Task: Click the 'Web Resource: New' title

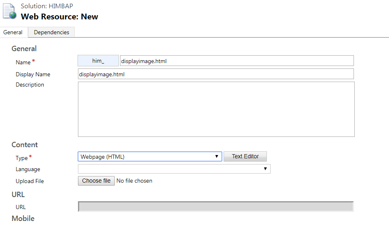Action: point(59,17)
